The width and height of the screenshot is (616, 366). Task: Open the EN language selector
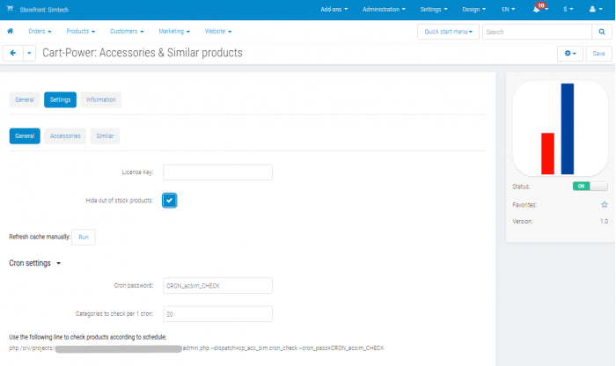(x=508, y=9)
